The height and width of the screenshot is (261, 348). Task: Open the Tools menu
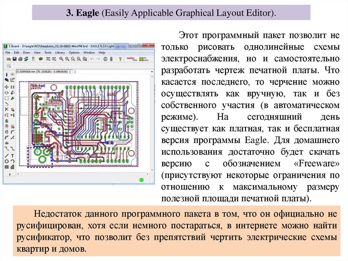(48, 52)
